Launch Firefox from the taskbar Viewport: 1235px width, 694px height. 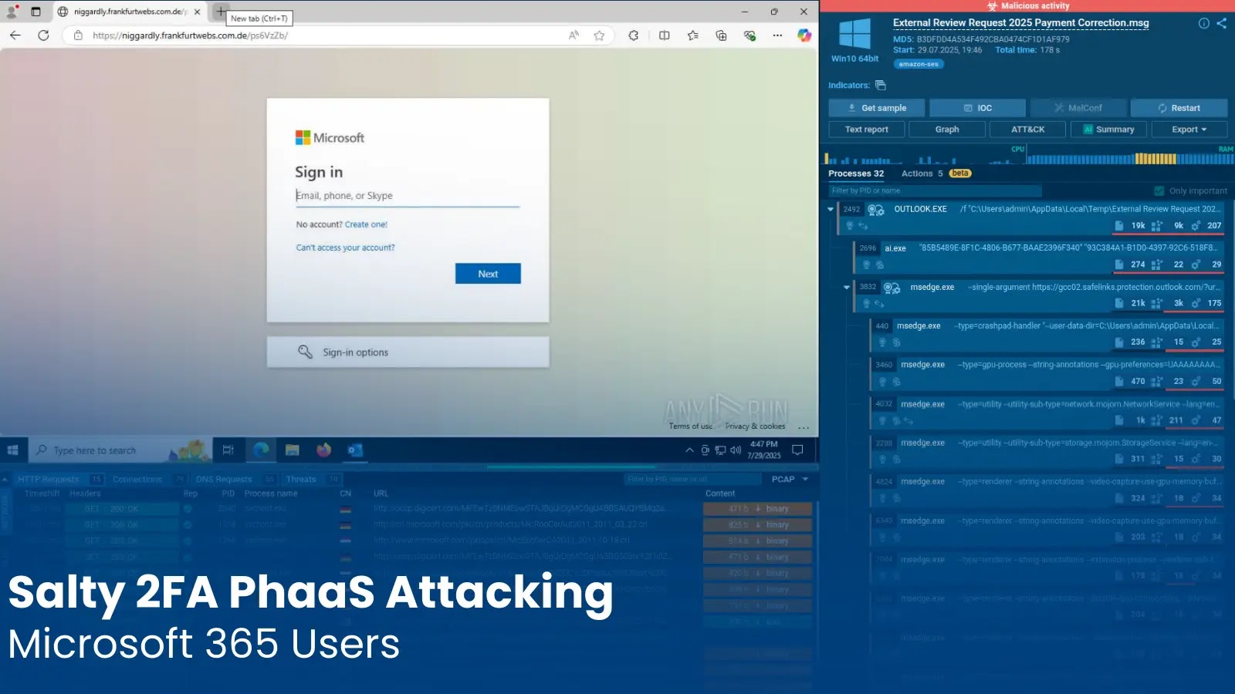coord(323,450)
